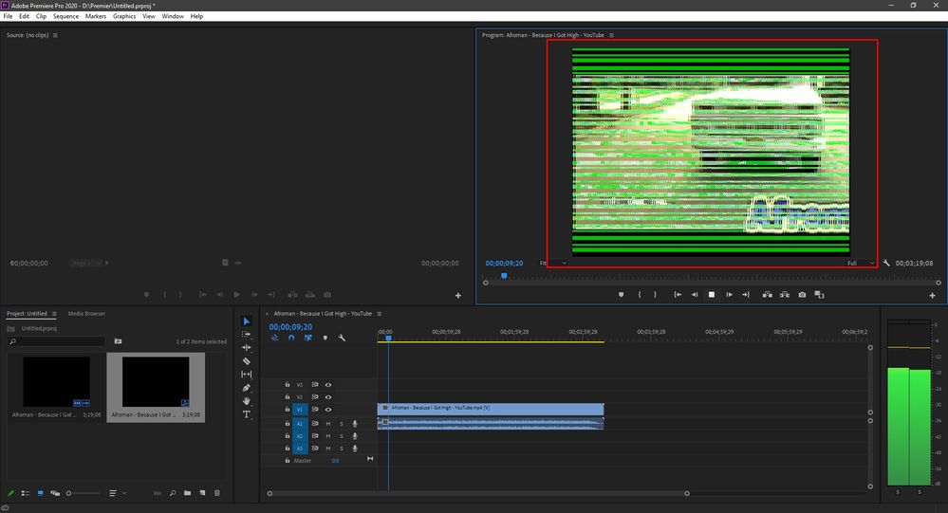Open the Full playback resolution dropdown
948x513 pixels.
tap(862, 263)
